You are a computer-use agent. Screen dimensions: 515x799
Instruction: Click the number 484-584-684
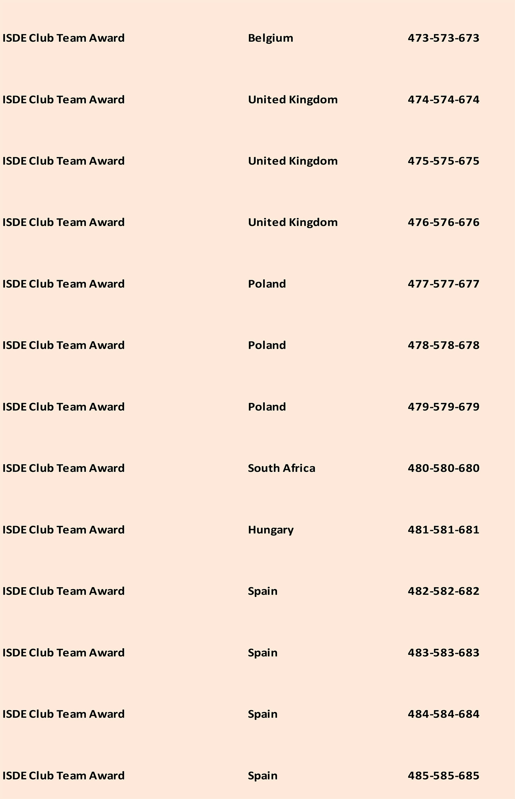[x=443, y=714]
